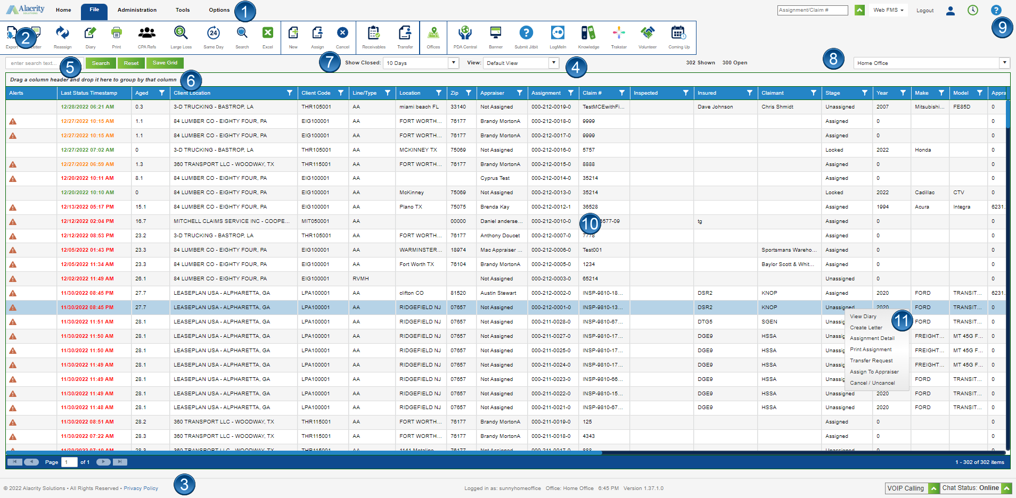
Task: Export grid using the Excel icon
Action: point(267,34)
